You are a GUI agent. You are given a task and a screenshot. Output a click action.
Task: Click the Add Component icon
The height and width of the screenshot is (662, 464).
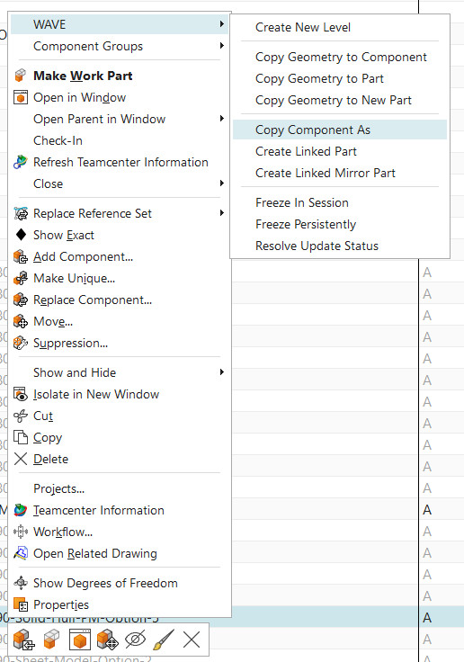click(x=21, y=256)
